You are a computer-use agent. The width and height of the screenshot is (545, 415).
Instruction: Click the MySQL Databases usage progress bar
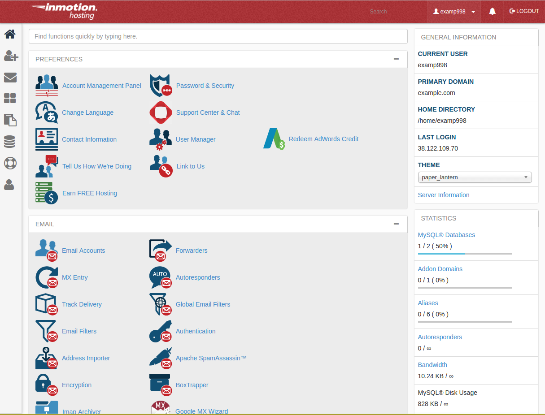pos(465,254)
